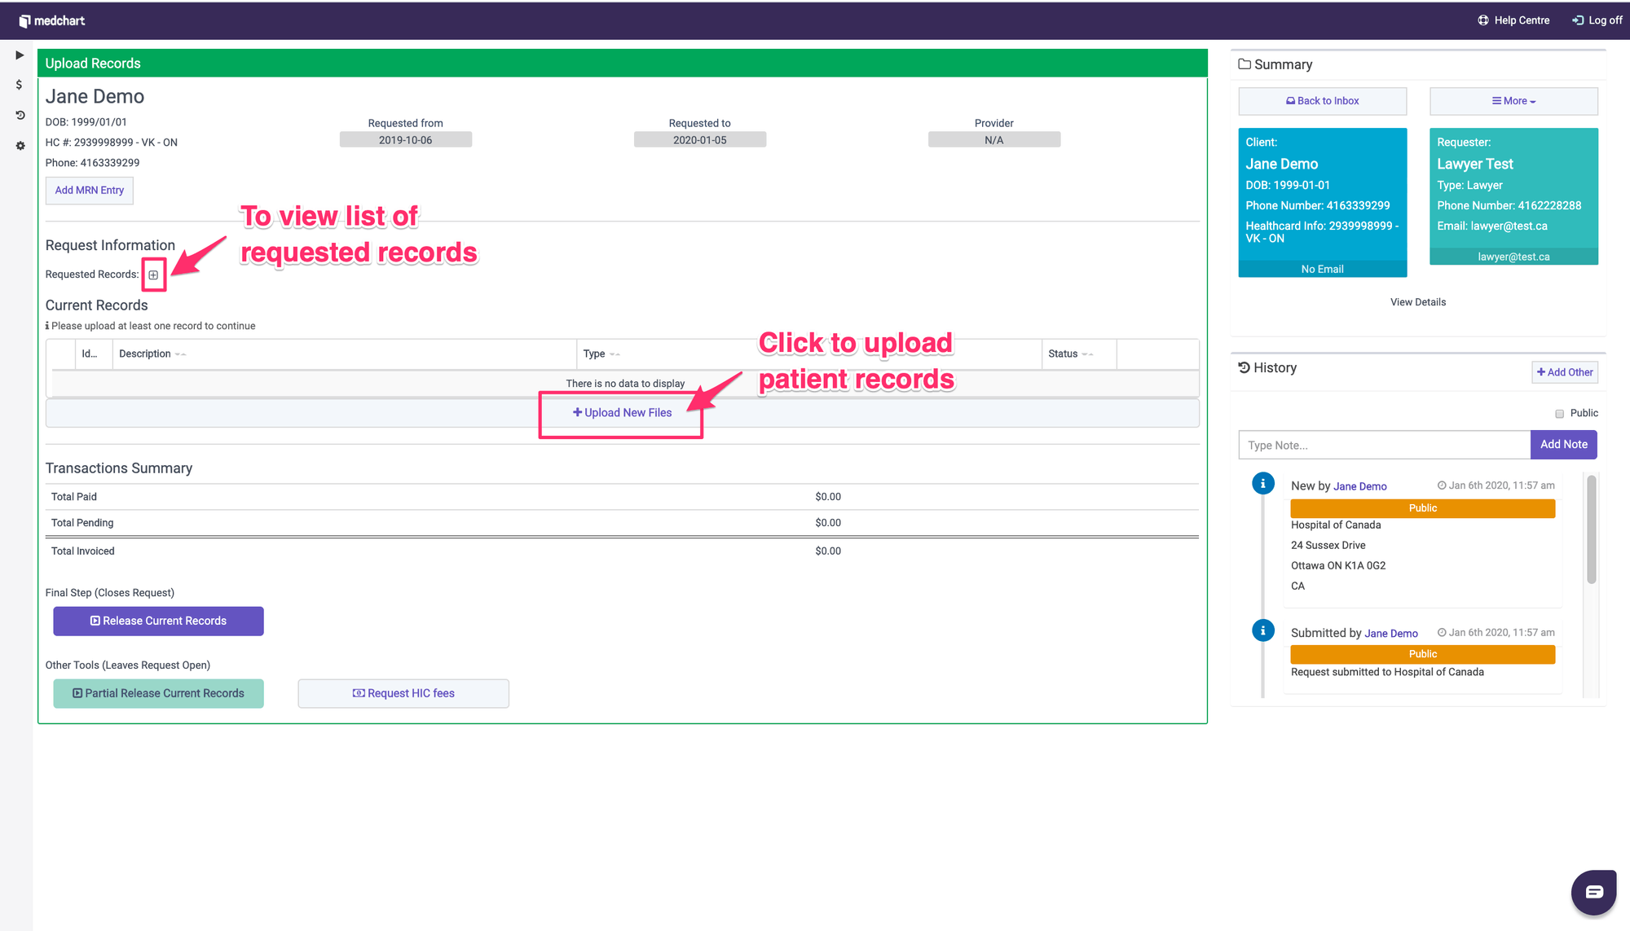Click the history clock sidebar icon

tap(20, 115)
